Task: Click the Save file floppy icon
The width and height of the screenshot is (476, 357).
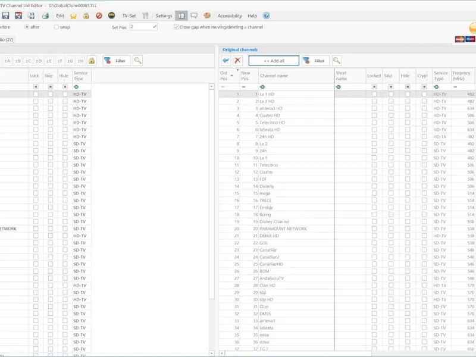Action: [x=5, y=16]
